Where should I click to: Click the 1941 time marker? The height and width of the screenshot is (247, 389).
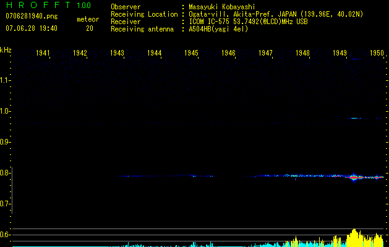[43, 53]
